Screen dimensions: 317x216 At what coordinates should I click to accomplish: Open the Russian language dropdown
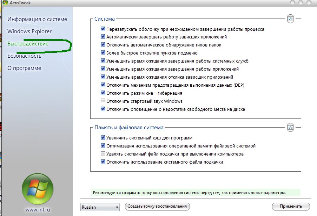[x=100, y=207]
